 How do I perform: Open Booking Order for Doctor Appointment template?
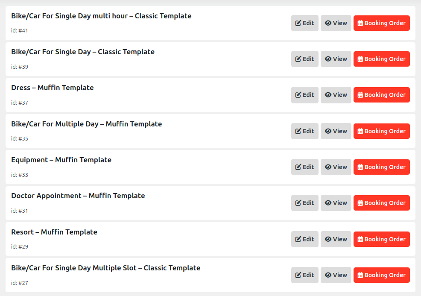tap(382, 203)
